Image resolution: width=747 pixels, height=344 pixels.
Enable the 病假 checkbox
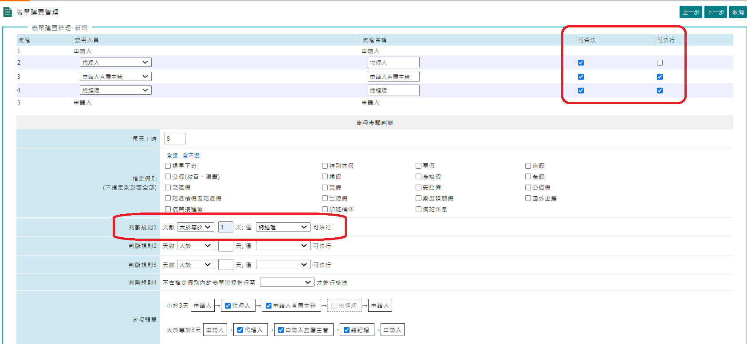[528, 166]
